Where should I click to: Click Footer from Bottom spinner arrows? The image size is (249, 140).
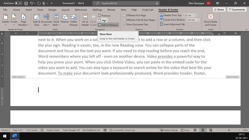[198, 20]
